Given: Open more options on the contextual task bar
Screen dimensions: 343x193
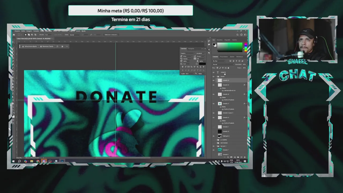Looking at the screenshot, I should pyautogui.click(x=67, y=46).
